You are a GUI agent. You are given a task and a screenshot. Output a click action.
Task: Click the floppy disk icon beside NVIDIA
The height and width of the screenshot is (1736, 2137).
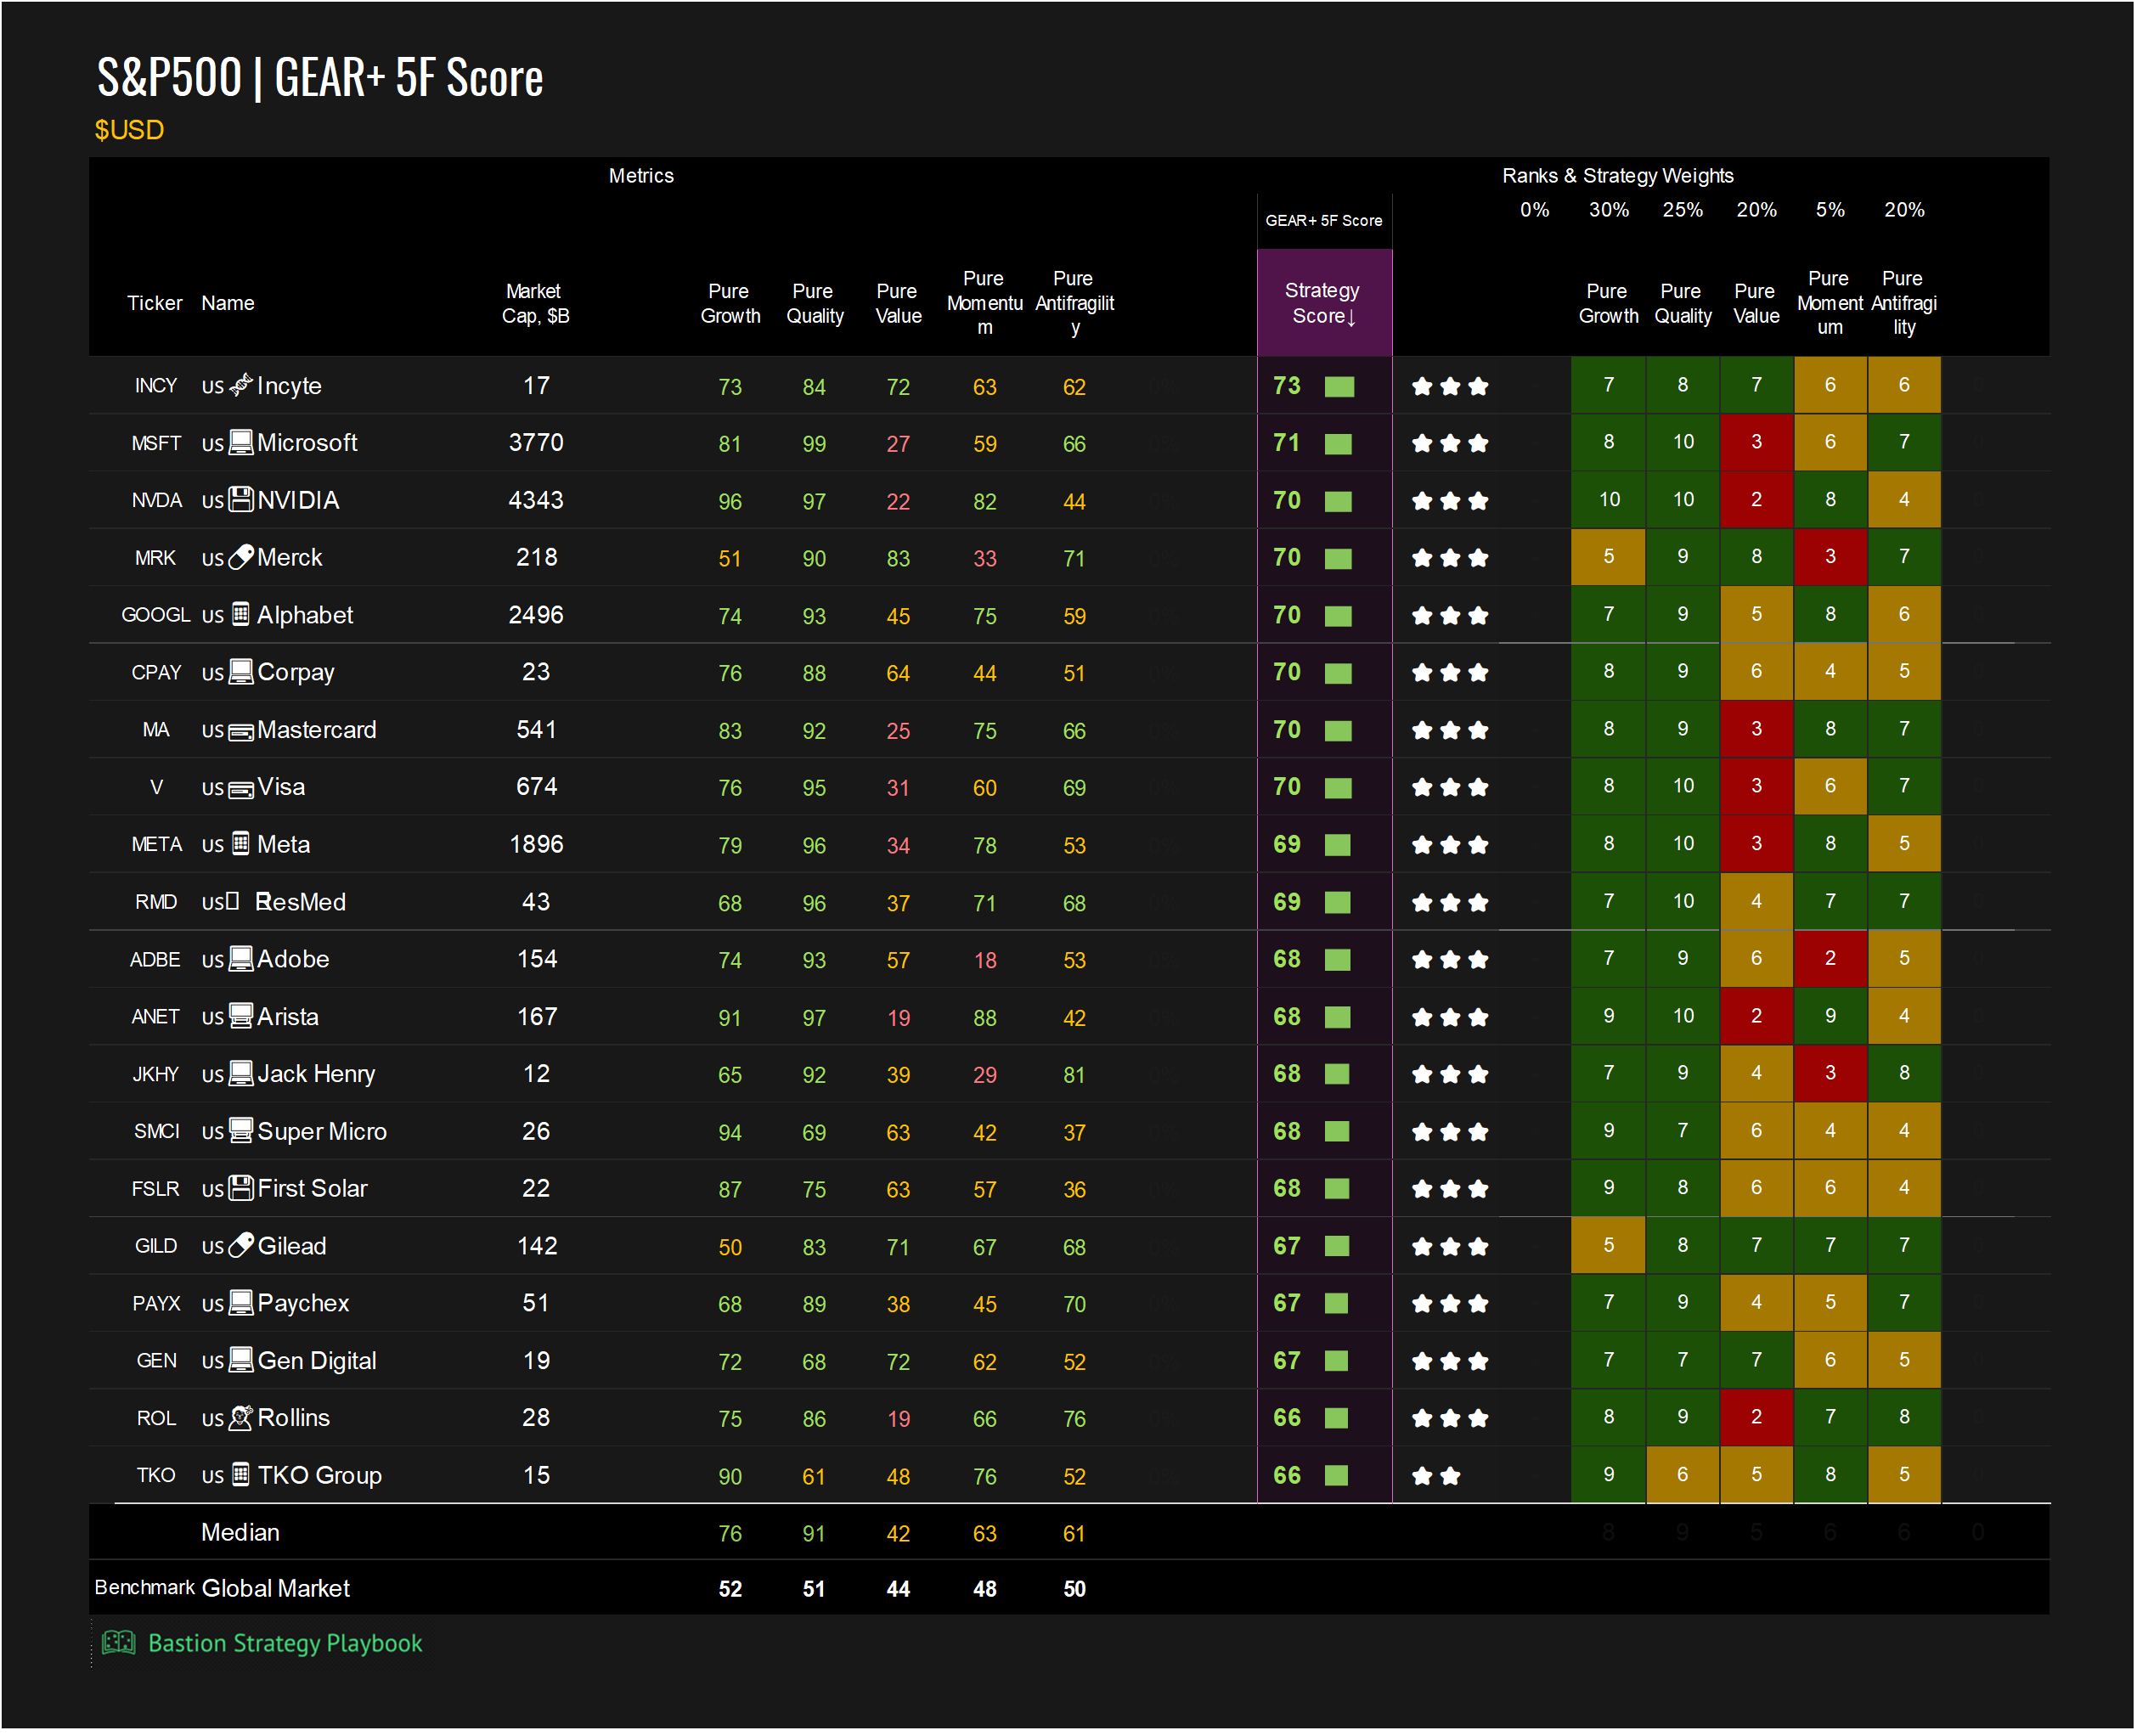pyautogui.click(x=241, y=499)
